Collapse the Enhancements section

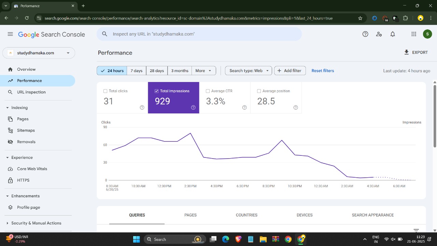[8, 196]
